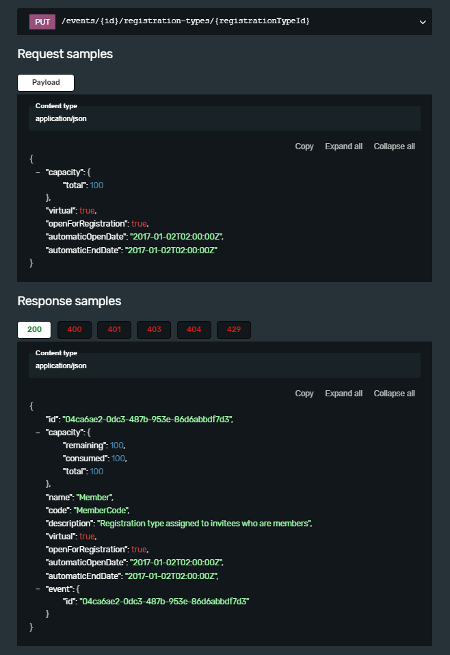450x655 pixels.
Task: Click the response description string value
Action: (204, 524)
